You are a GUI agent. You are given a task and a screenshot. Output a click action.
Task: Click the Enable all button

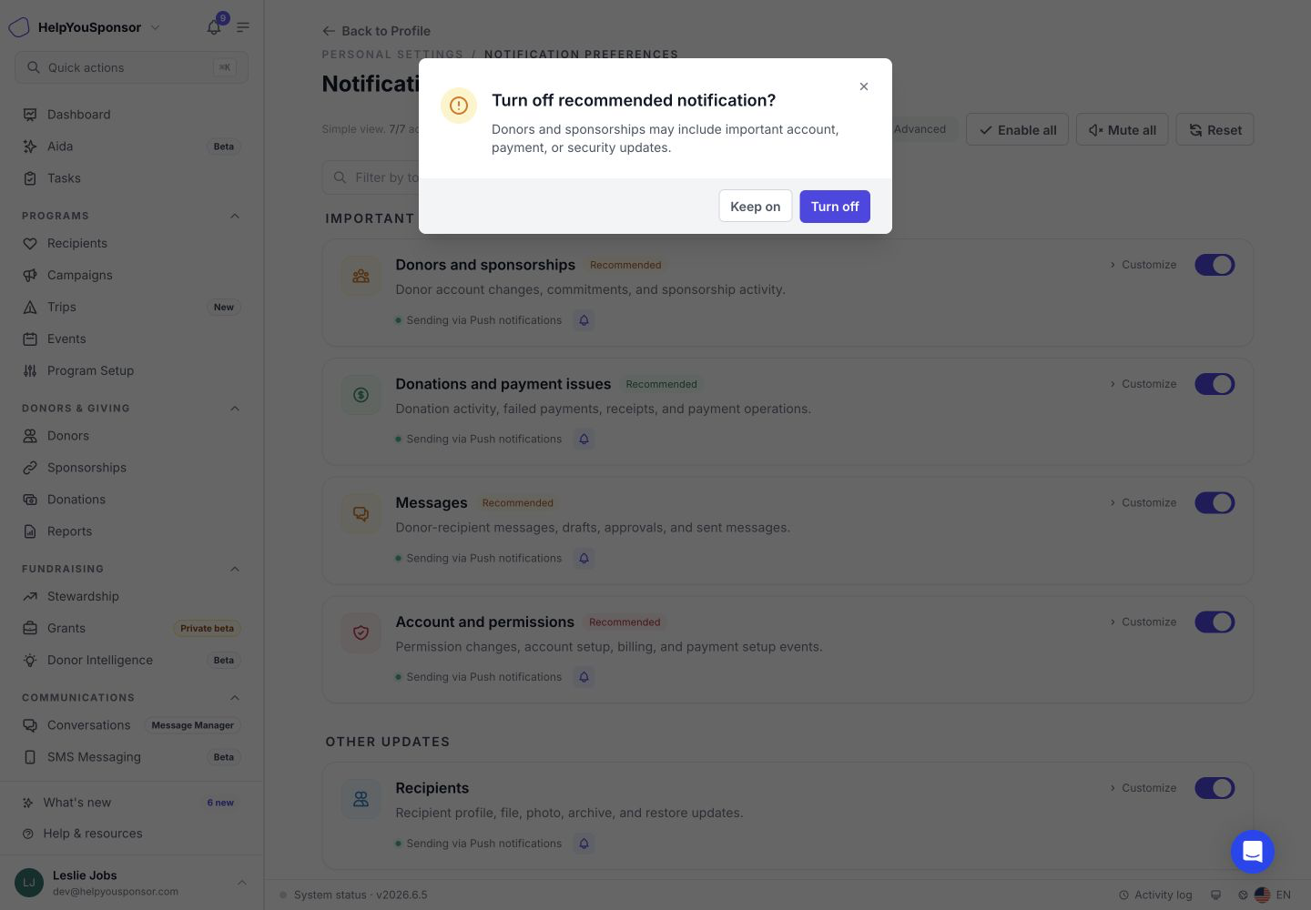[x=1017, y=130]
